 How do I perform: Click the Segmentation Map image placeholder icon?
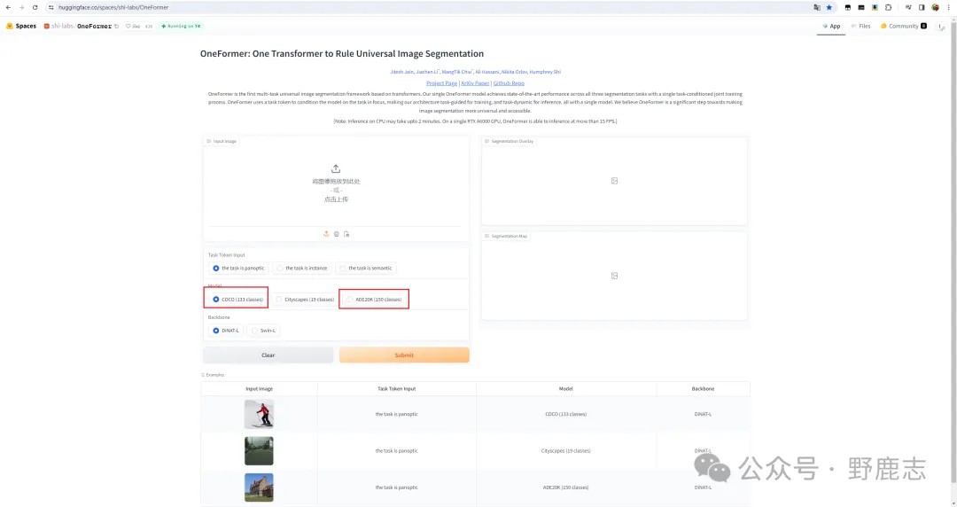615,276
